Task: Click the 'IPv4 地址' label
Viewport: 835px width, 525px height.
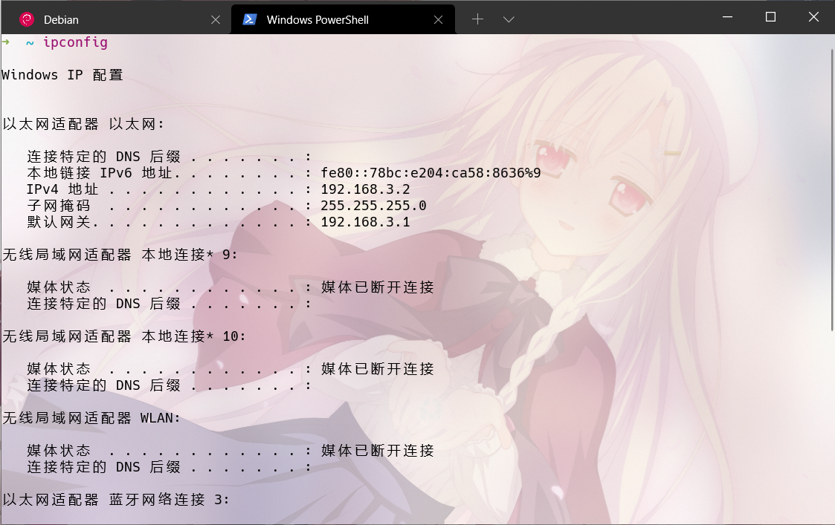Action: point(62,189)
